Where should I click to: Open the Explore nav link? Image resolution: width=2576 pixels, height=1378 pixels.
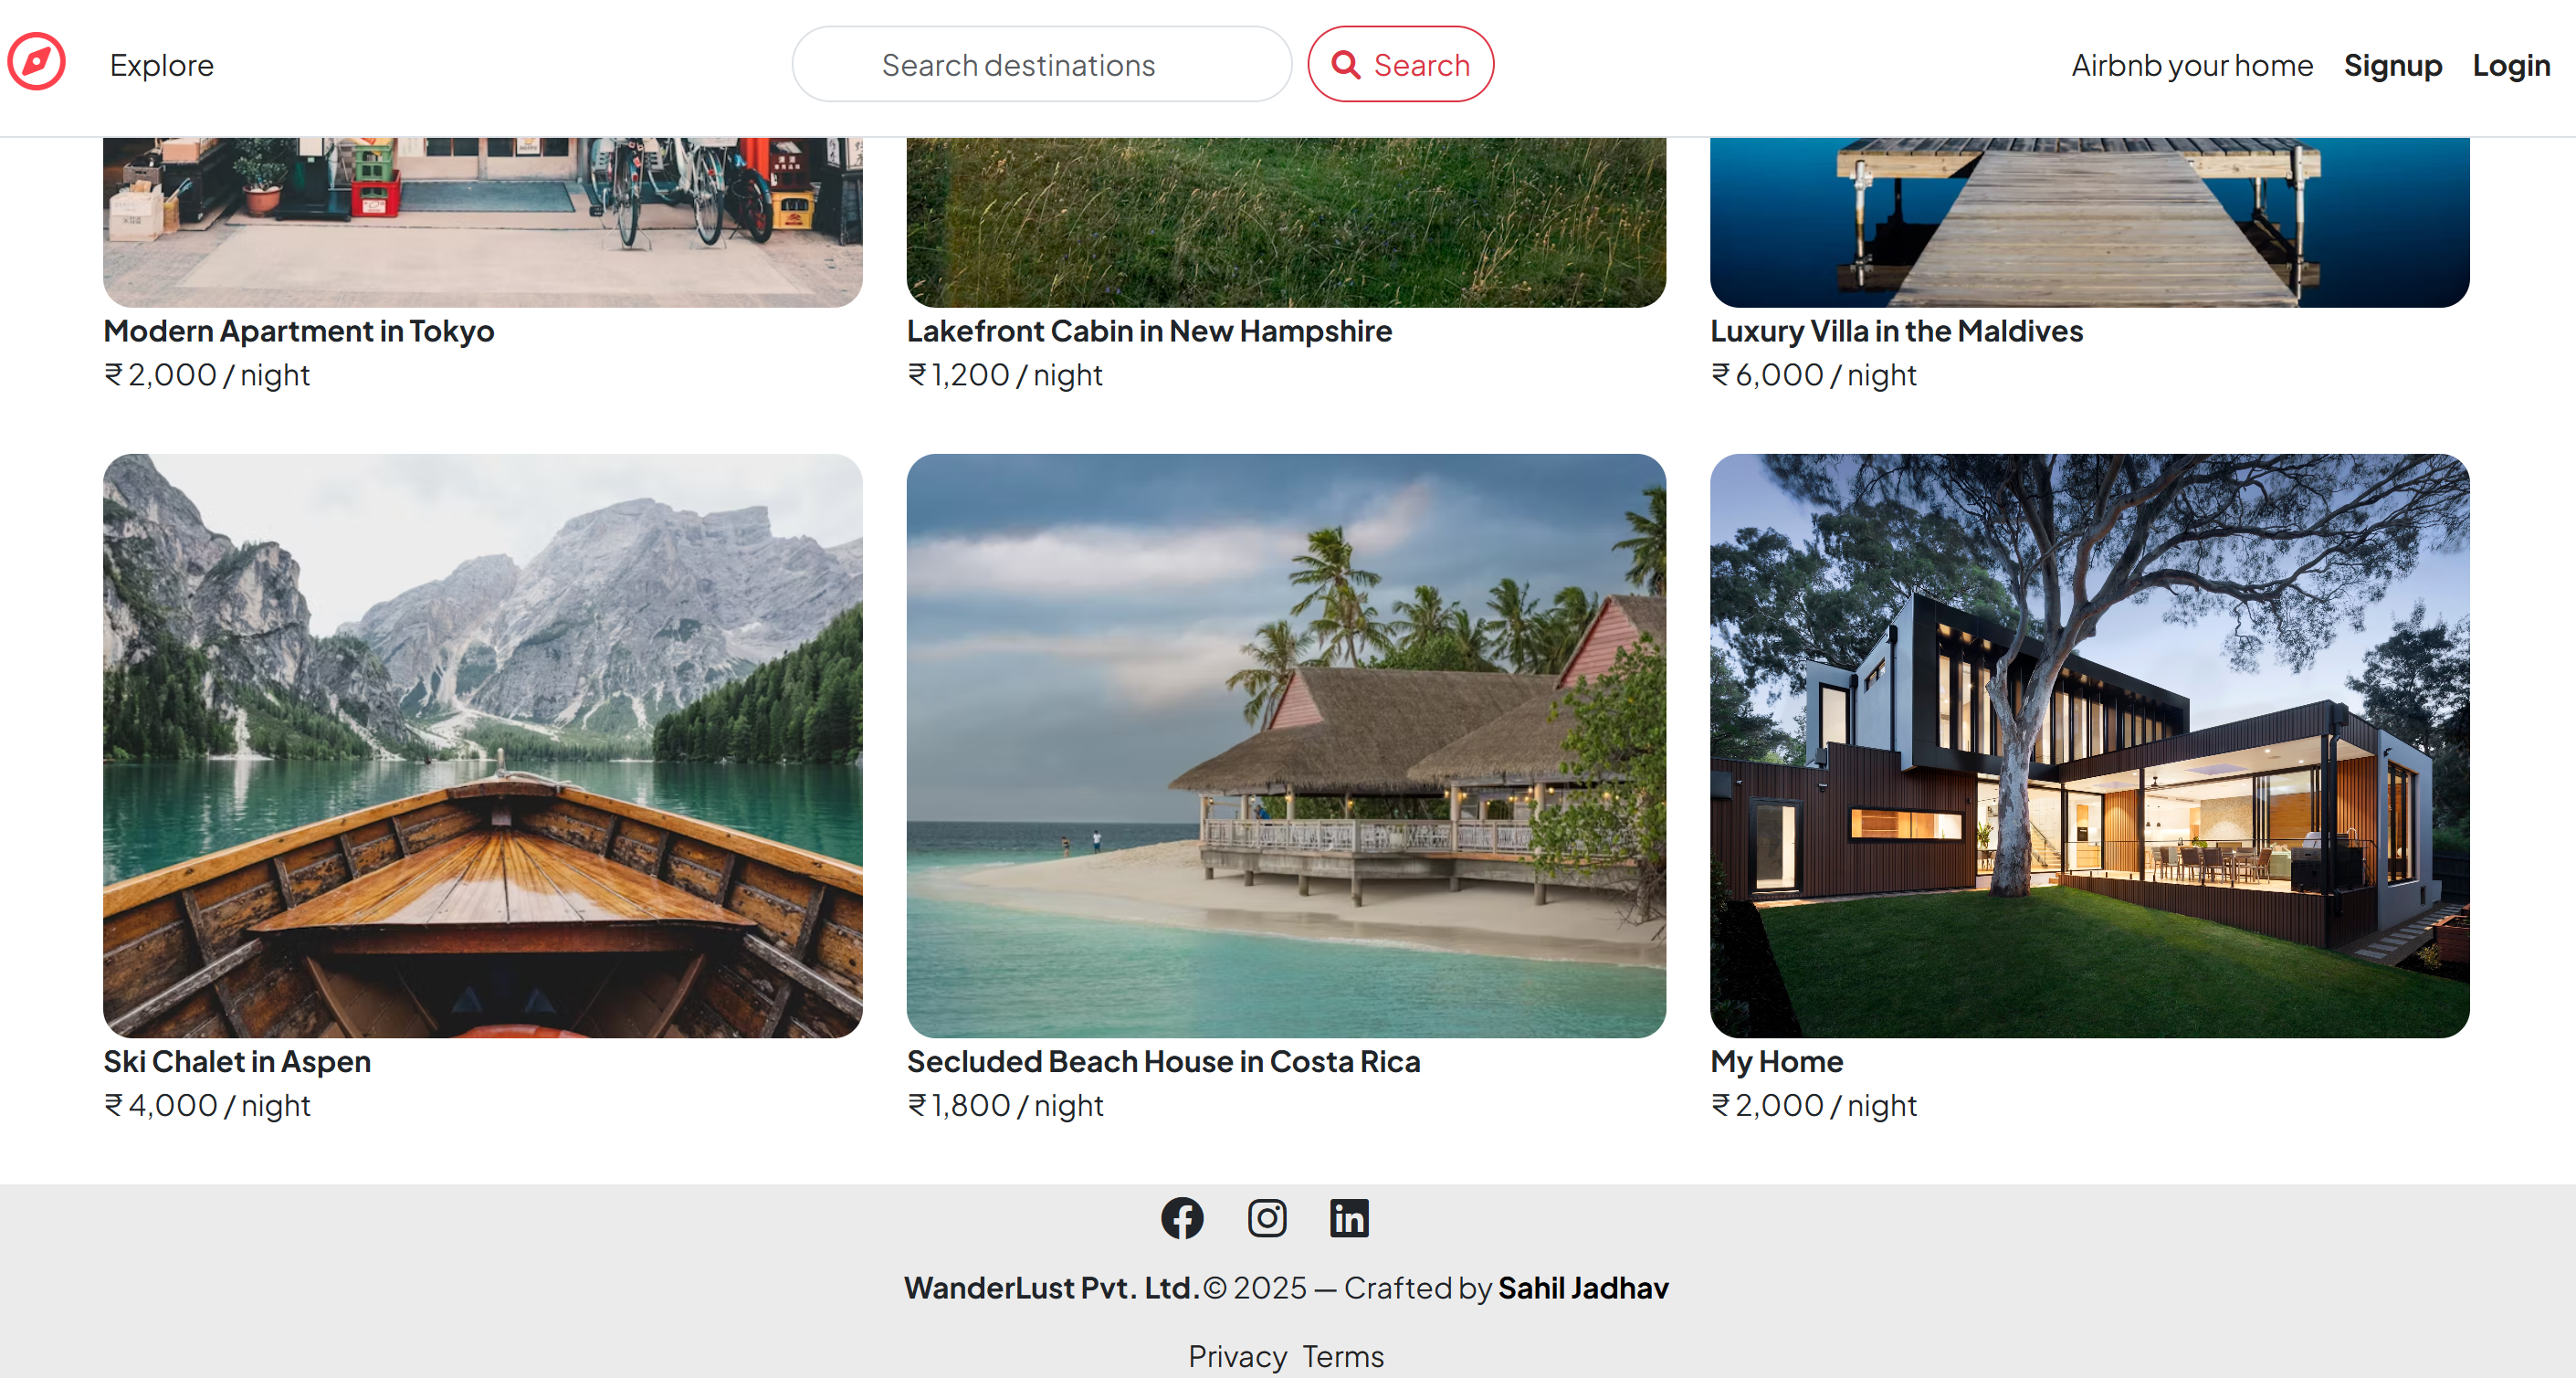tap(161, 65)
